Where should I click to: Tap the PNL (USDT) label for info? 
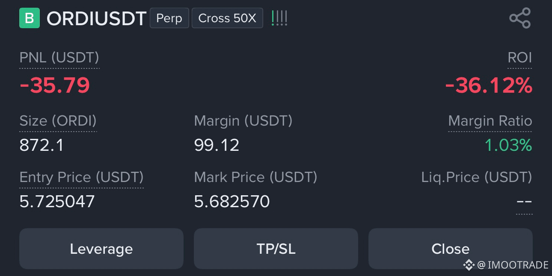point(59,58)
